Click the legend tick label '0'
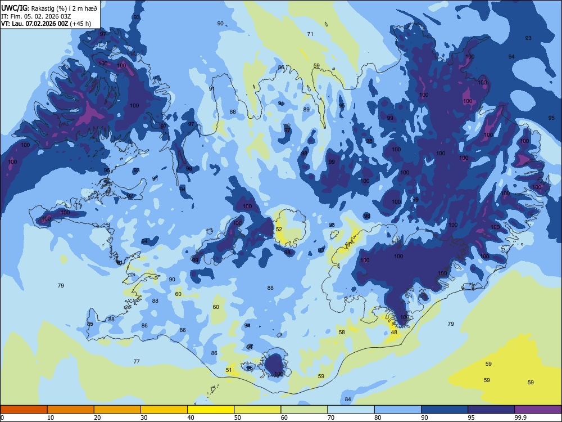Image resolution: width=562 pixels, height=422 pixels. coord(2,417)
